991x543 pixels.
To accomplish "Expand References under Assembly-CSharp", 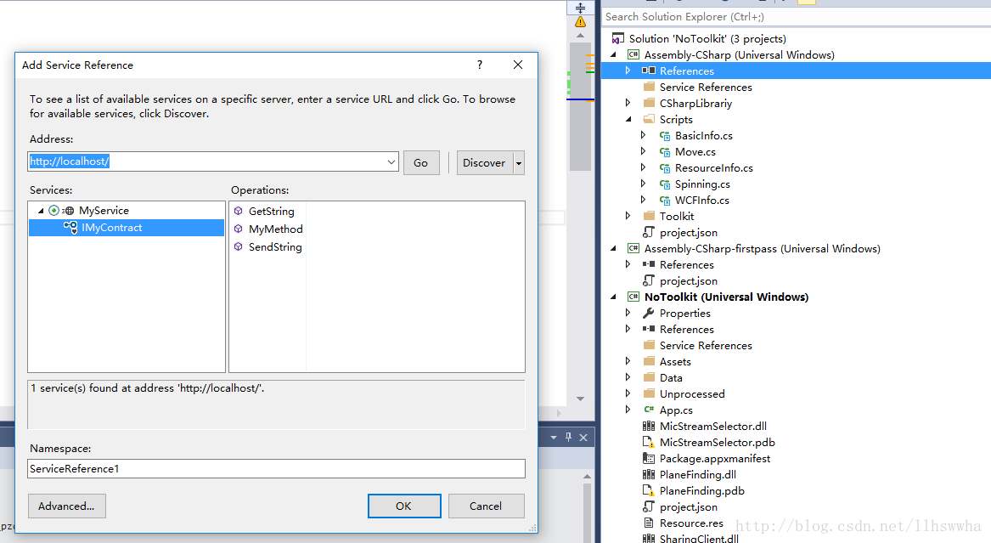I will [628, 71].
